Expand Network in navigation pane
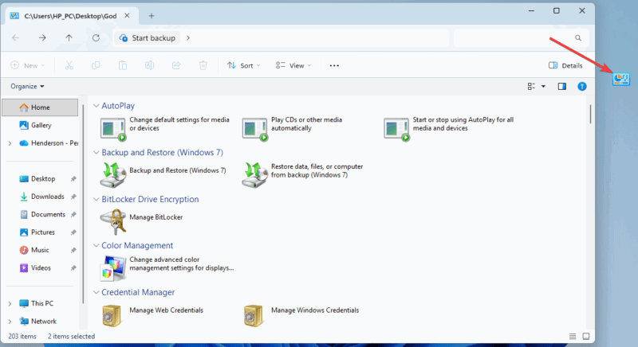The image size is (638, 347). pyautogui.click(x=10, y=322)
